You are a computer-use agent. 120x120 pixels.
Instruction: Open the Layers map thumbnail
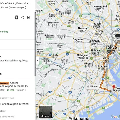click(46, 112)
